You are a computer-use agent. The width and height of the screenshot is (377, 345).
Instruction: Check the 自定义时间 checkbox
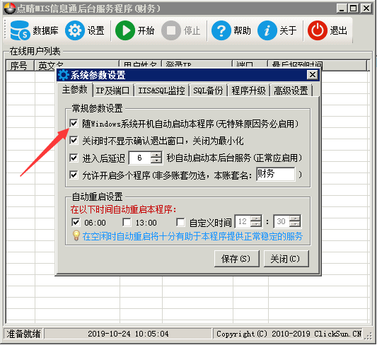coord(180,222)
